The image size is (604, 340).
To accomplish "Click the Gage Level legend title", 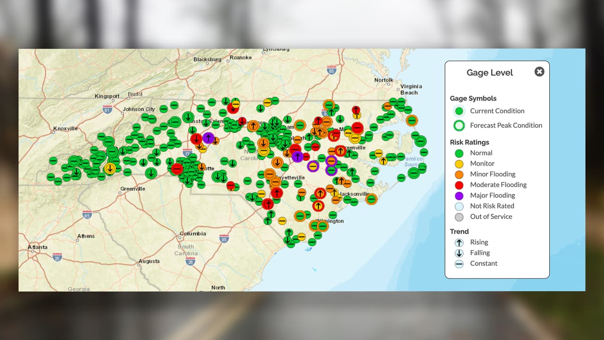I will pos(489,73).
